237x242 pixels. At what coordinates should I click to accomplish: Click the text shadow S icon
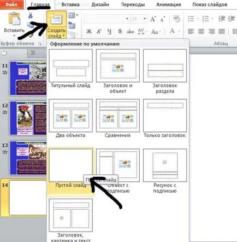(x=120, y=31)
